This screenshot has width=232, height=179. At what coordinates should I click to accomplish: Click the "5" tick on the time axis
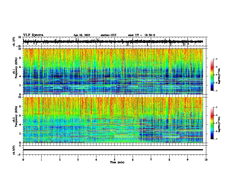click(115, 160)
